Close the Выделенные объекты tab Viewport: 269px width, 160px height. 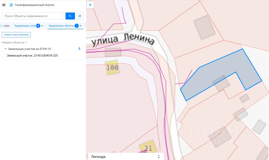click(x=80, y=26)
